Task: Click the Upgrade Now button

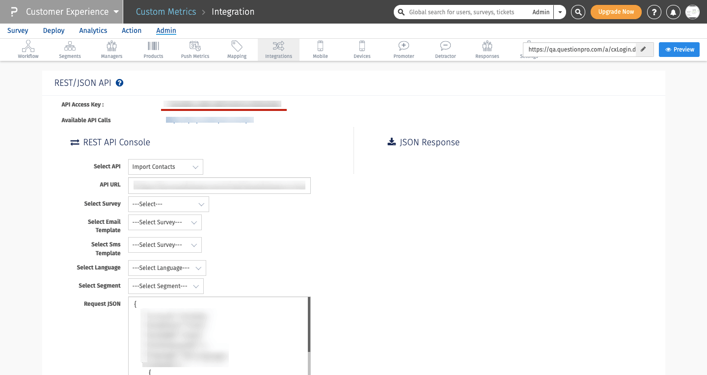Action: (x=616, y=12)
